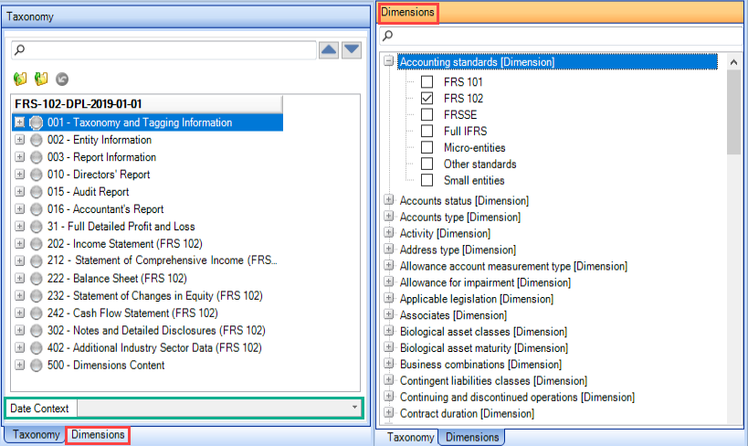Tick the Micro-entities checkbox
This screenshot has width=748, height=446.
(x=427, y=147)
